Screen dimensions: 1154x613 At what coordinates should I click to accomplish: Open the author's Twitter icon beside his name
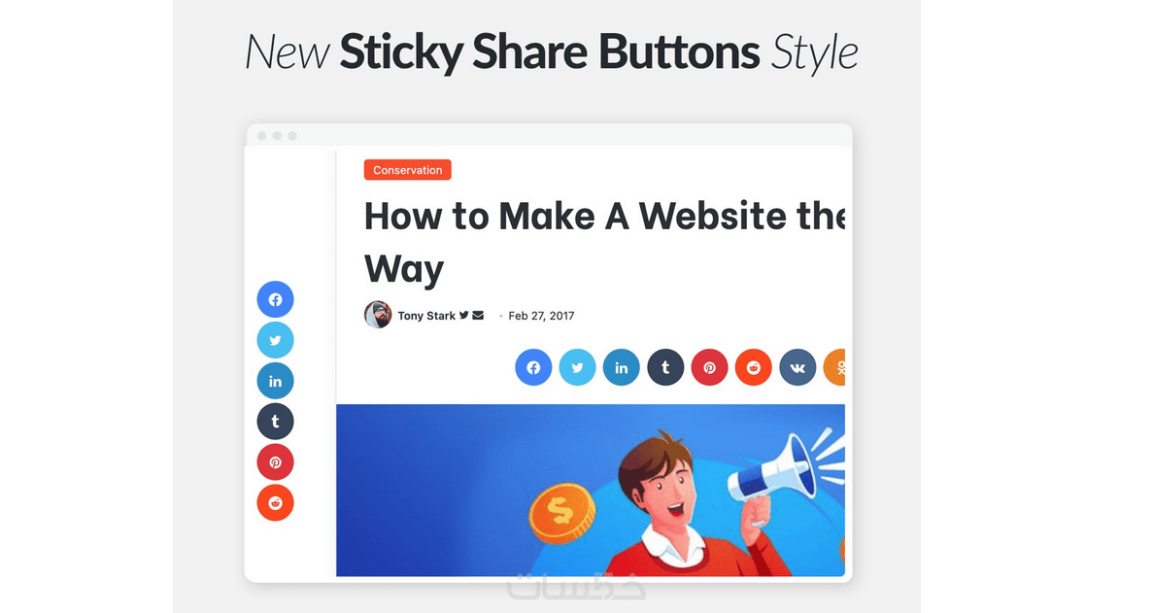[463, 315]
